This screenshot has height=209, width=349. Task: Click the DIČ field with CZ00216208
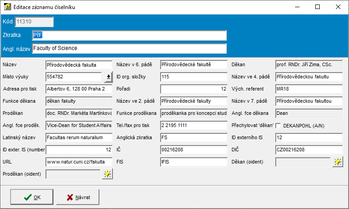309,150
